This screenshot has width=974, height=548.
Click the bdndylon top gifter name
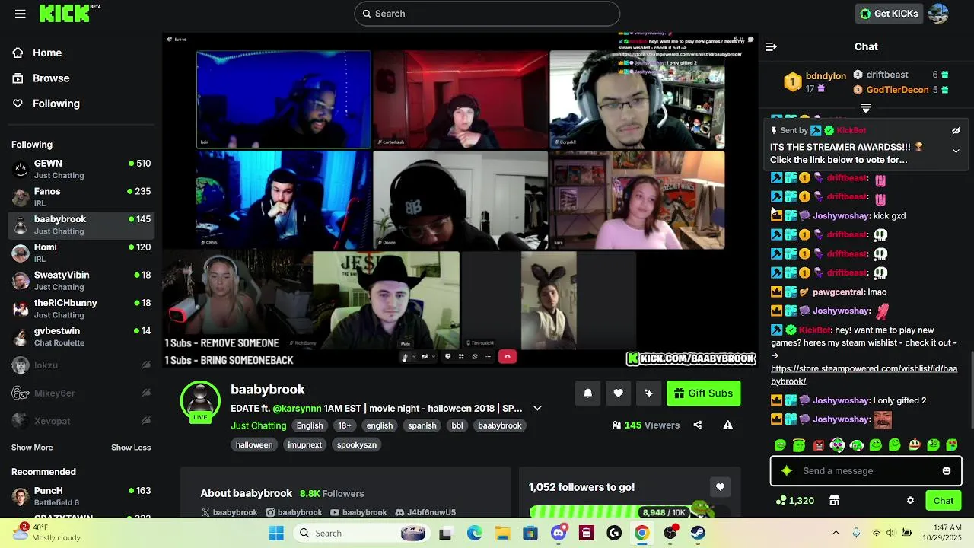click(x=826, y=76)
